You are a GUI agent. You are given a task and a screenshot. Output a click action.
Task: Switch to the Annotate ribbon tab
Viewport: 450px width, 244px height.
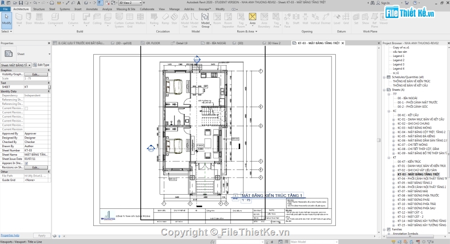92,9
